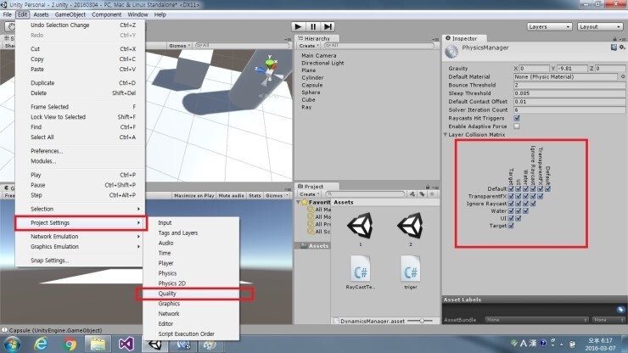The height and width of the screenshot is (353, 628).
Task: Open PhysicsManager gear settings icon
Action: click(622, 48)
